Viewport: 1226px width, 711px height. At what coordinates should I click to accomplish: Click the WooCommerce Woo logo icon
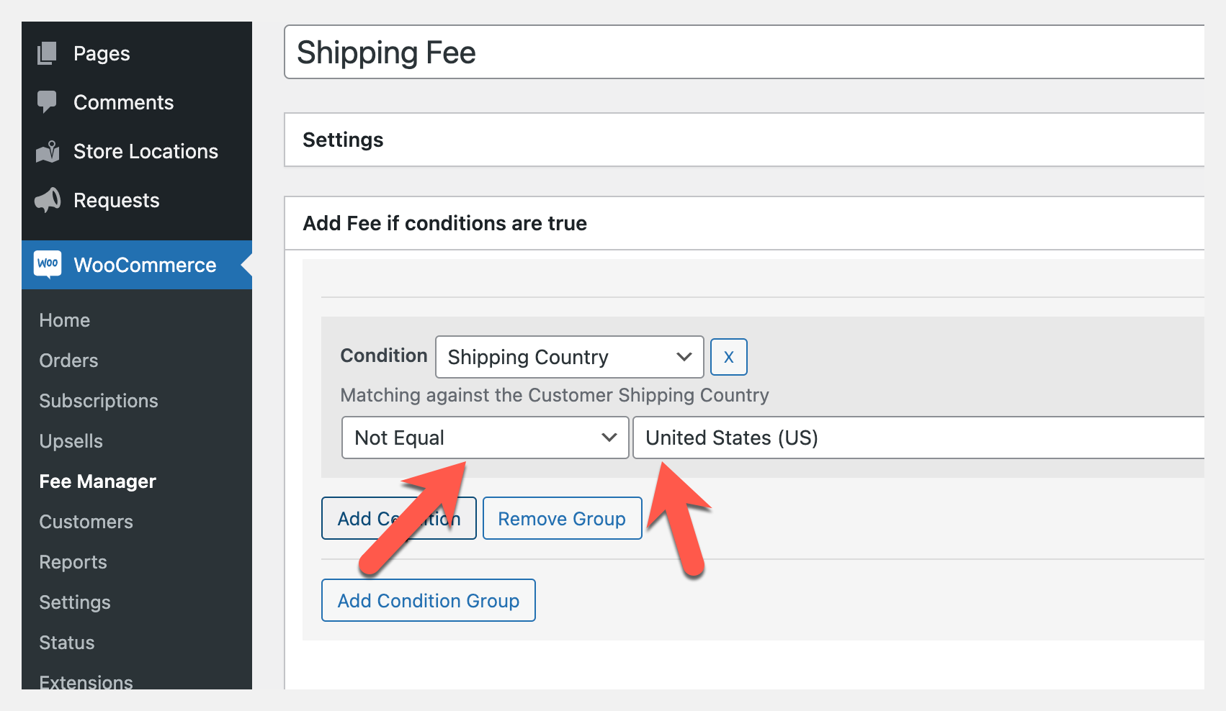coord(48,264)
